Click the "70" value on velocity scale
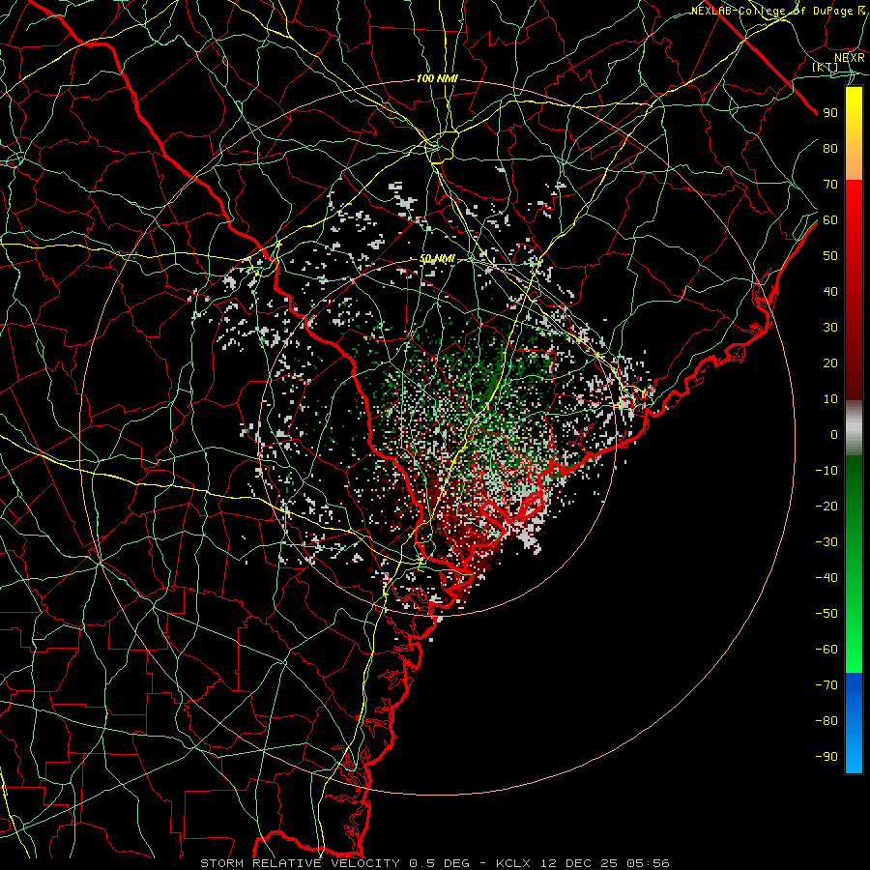Viewport: 870px width, 870px height. click(x=830, y=185)
